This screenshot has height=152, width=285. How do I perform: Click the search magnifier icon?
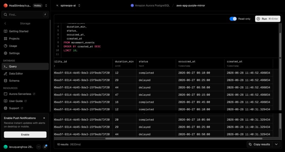point(5,14)
